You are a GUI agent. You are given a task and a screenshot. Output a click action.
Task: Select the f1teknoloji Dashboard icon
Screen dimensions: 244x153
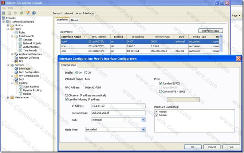click(x=8, y=21)
